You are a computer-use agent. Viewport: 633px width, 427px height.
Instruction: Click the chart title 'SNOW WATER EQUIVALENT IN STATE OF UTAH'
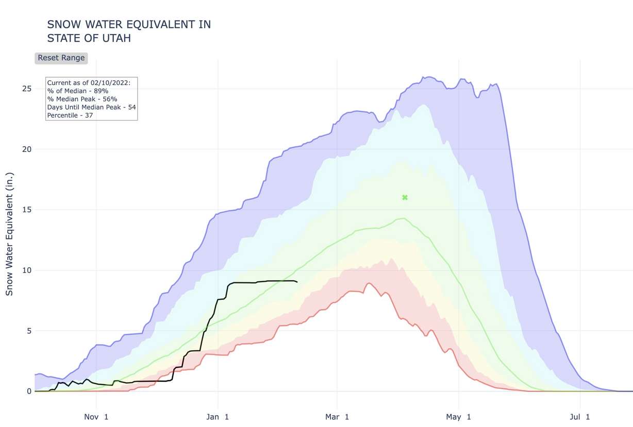click(x=129, y=31)
